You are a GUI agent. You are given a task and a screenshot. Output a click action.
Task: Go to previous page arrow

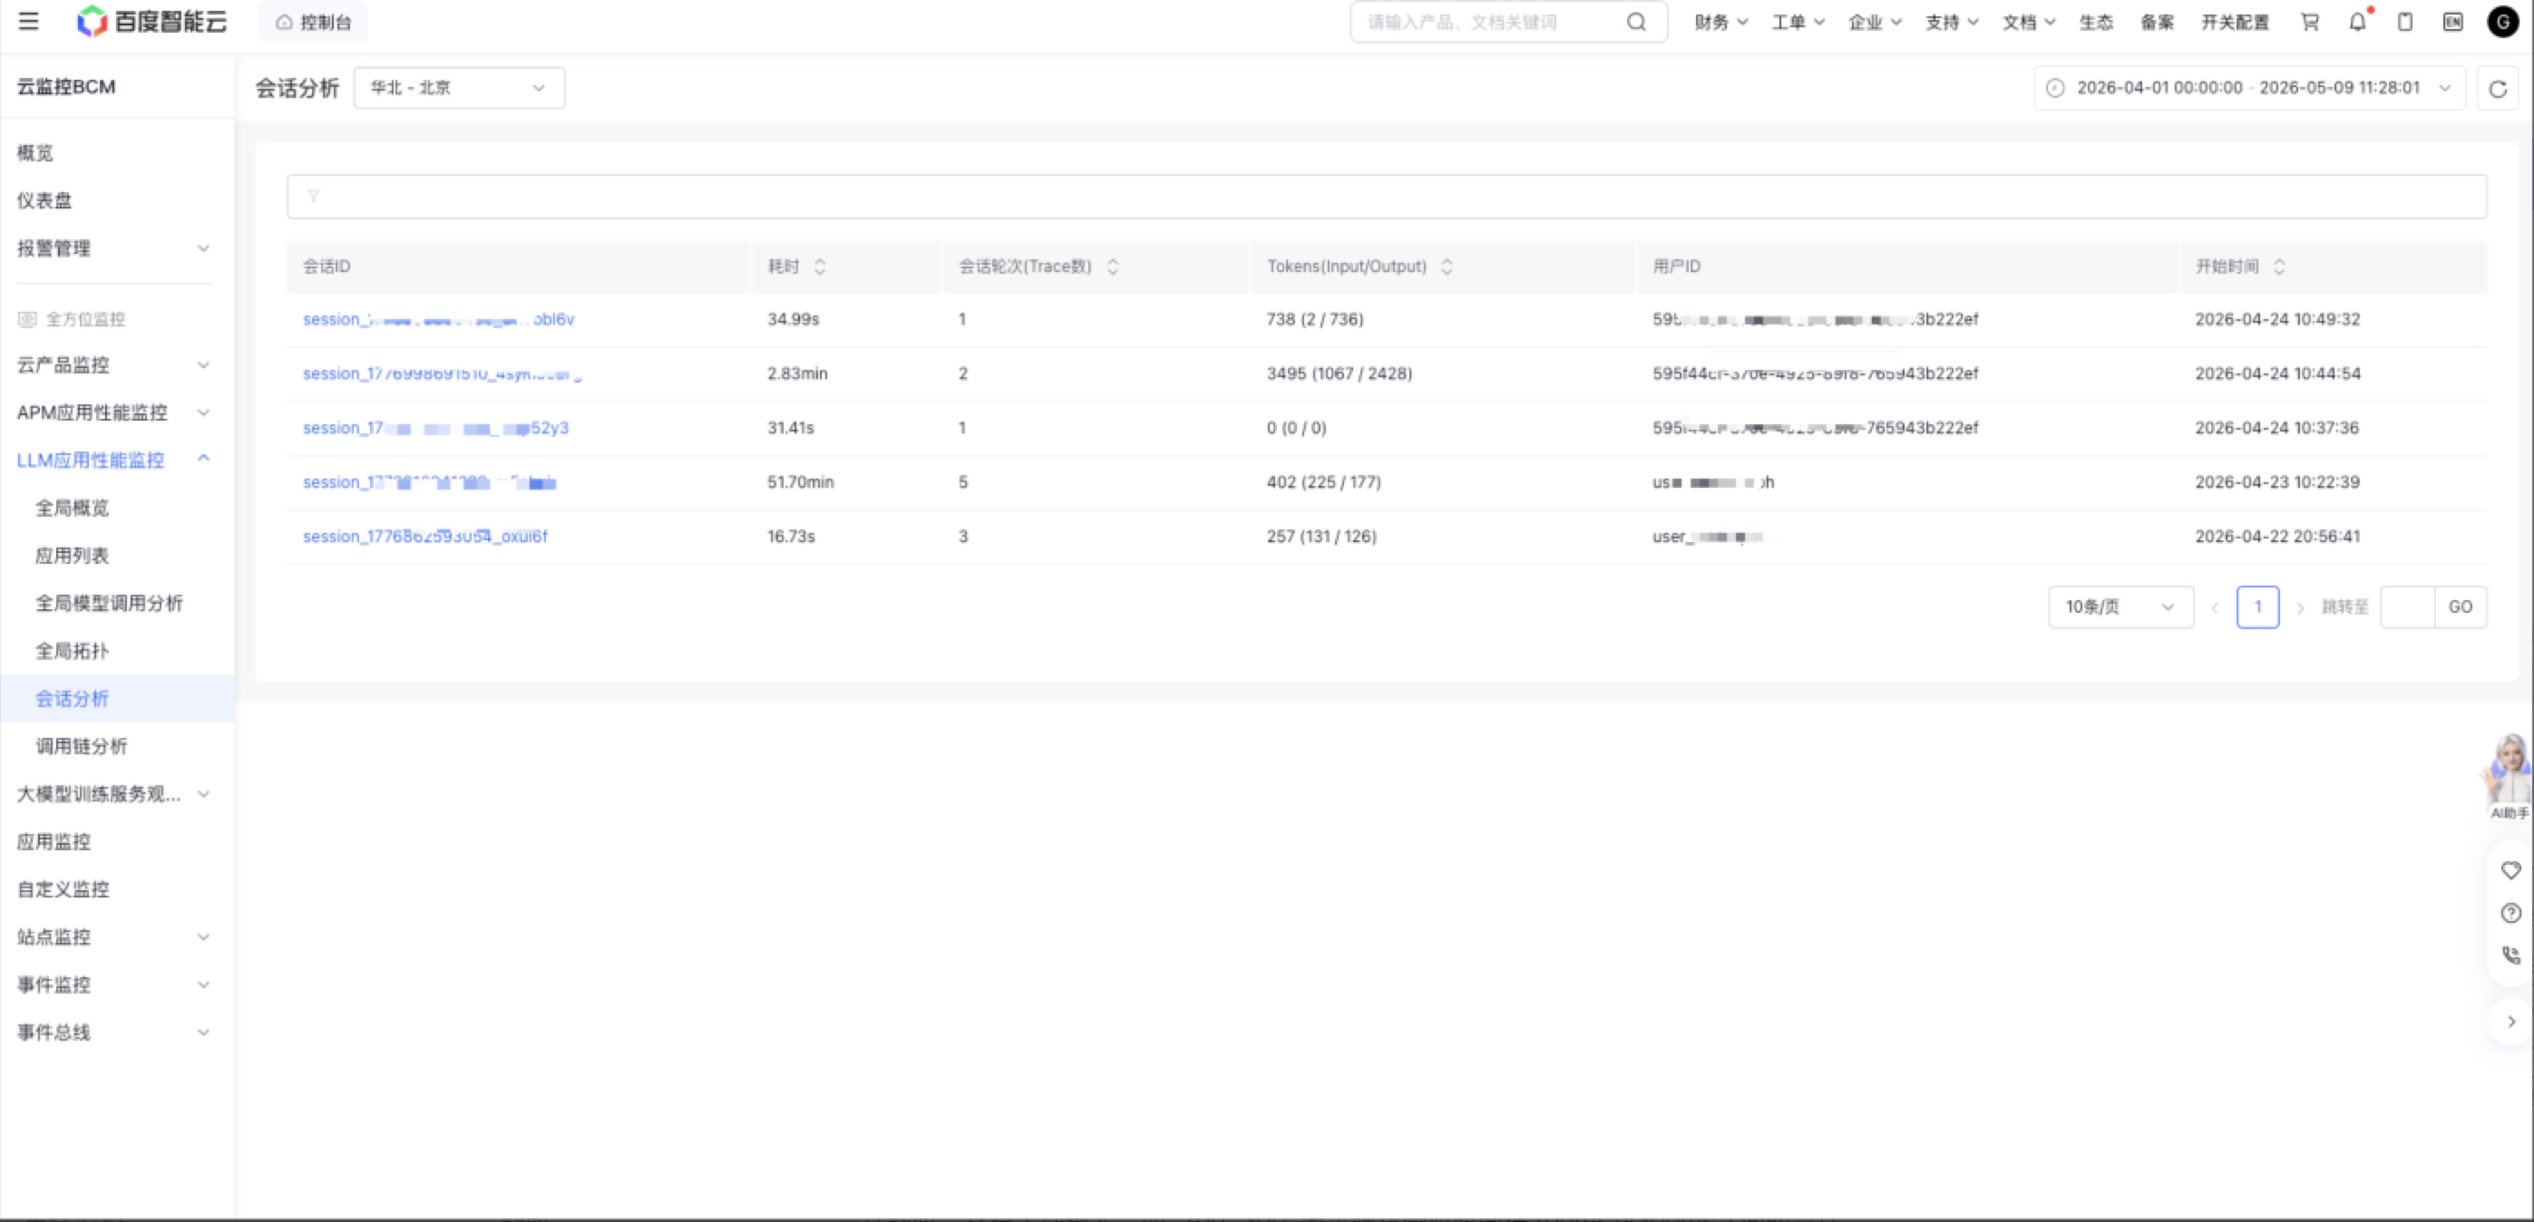(x=2216, y=607)
